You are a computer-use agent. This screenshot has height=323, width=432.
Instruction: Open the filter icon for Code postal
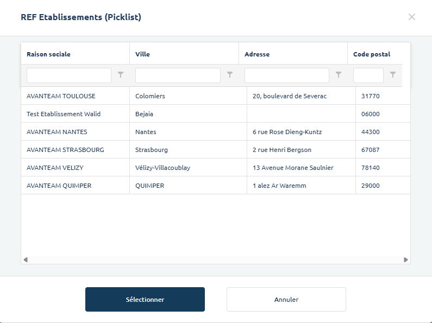[393, 75]
